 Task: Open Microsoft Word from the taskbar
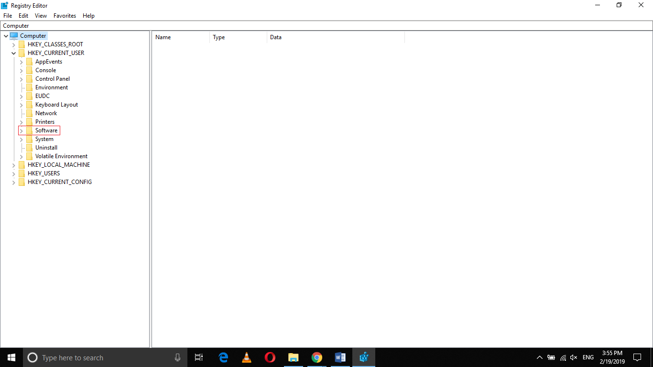[340, 357]
